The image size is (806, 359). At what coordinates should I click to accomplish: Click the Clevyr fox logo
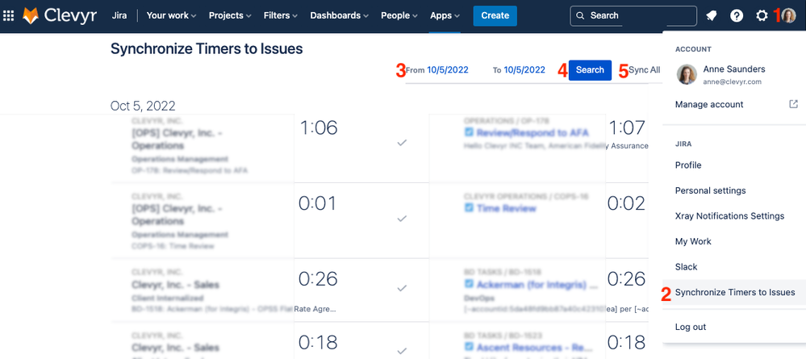[x=31, y=15]
